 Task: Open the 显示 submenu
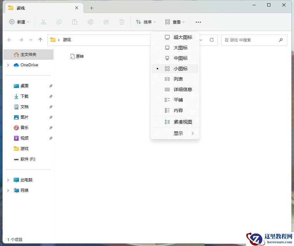point(178,133)
